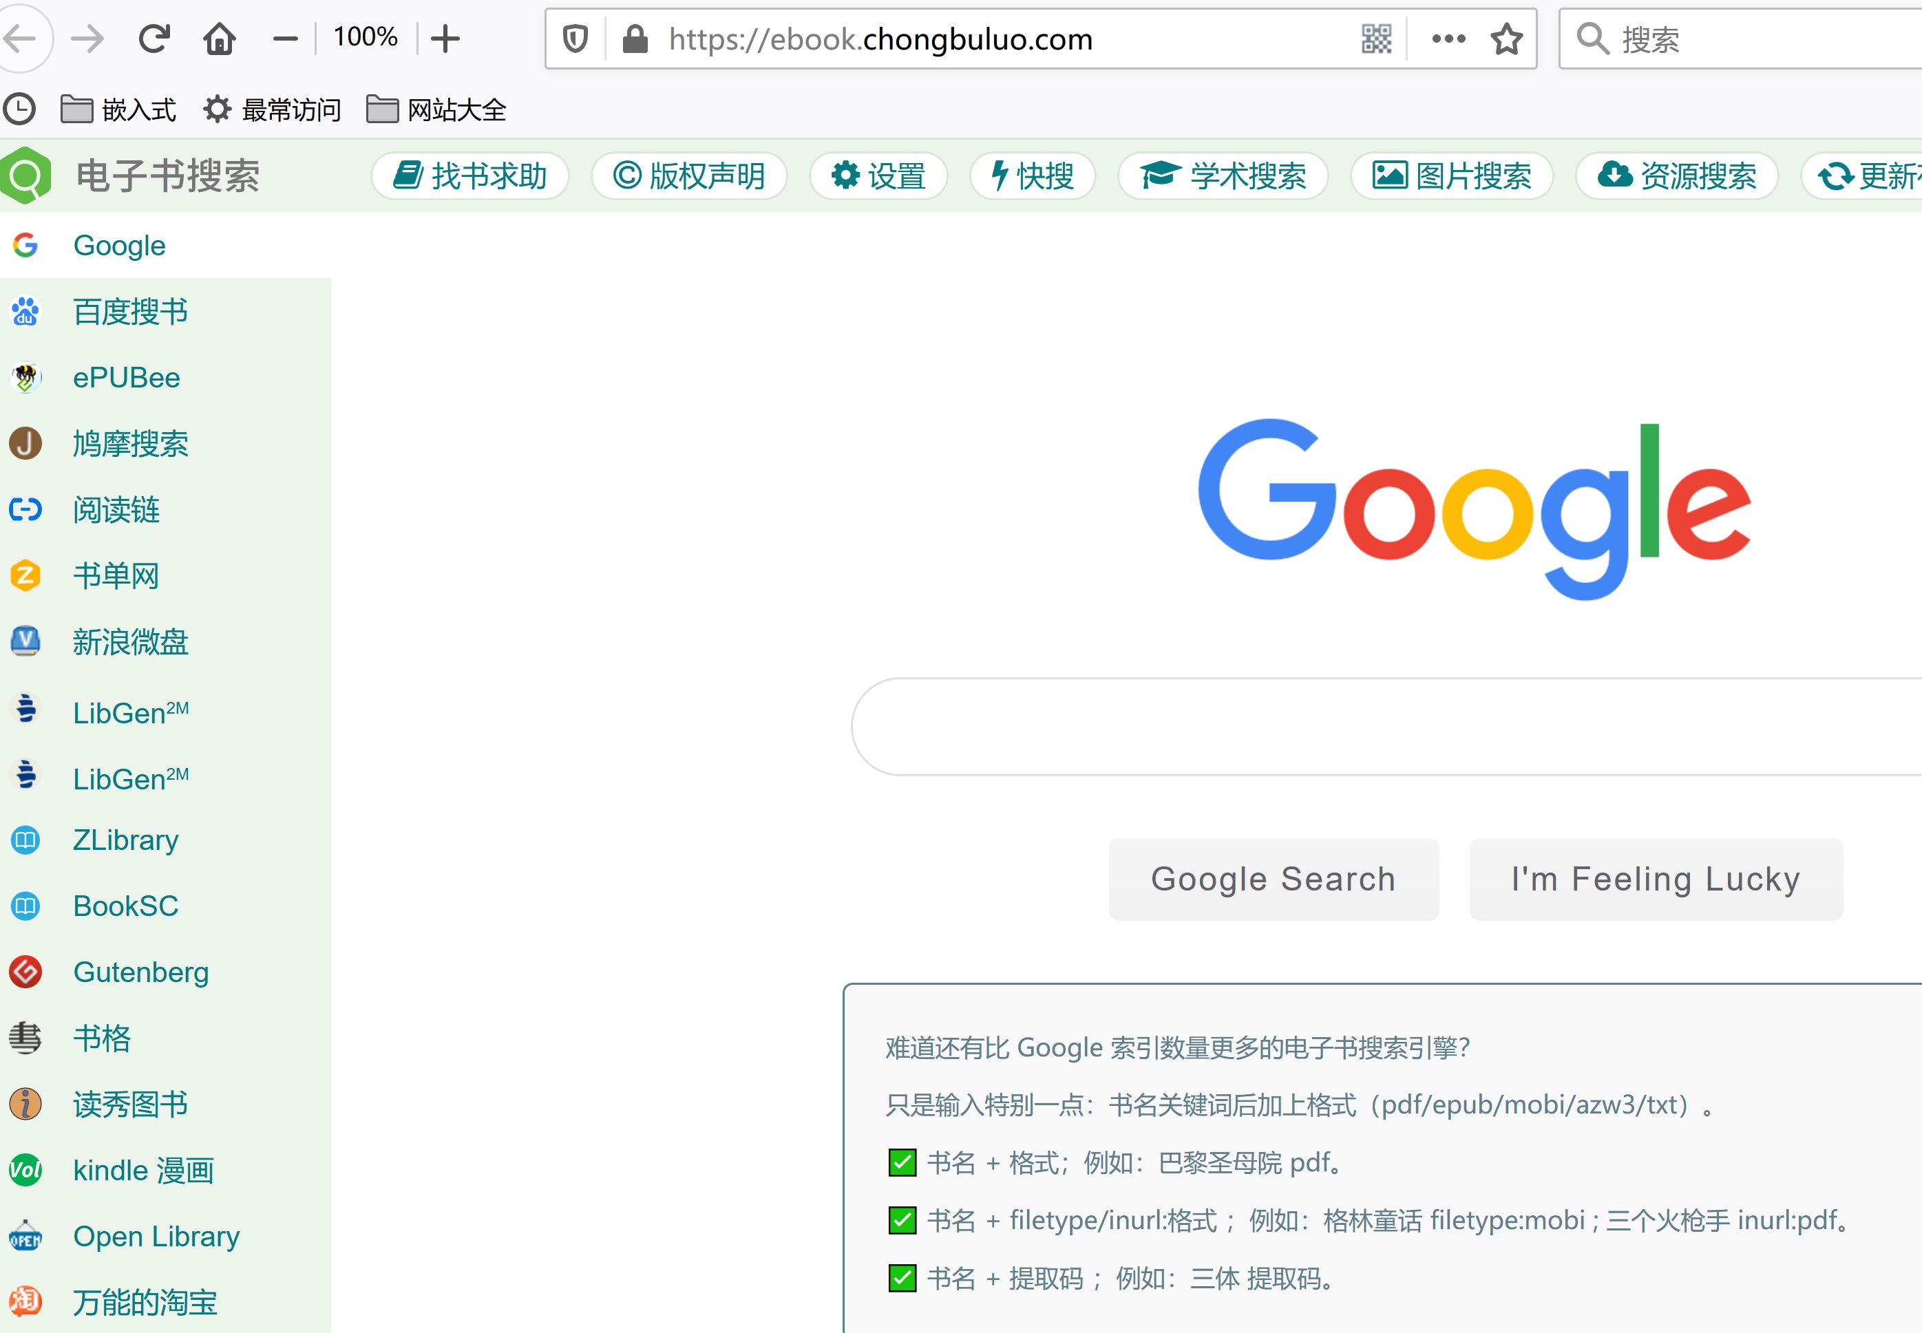Click the URL address bar text
Image resolution: width=1922 pixels, height=1333 pixels.
880,39
